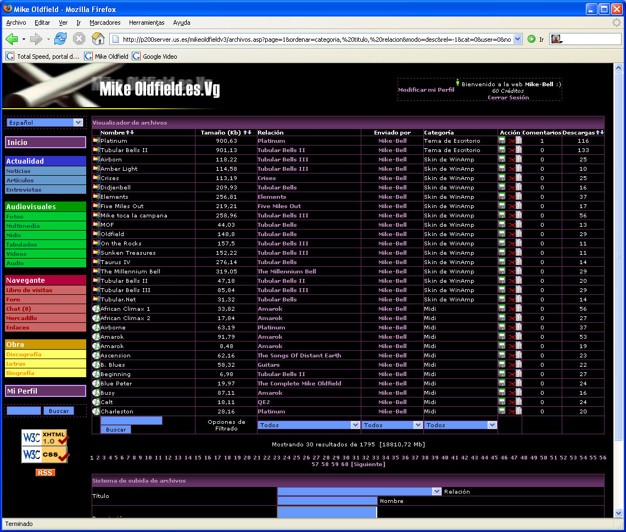Screen dimensions: 626x532
Task: Delete Sunken Treasures with its red X icon
Action: [511, 253]
